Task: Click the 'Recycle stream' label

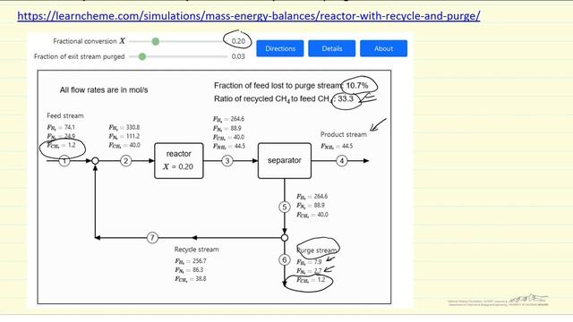Action: pyautogui.click(x=197, y=250)
